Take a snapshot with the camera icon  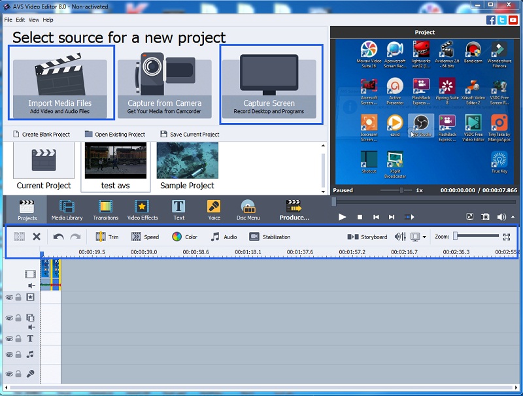[485, 216]
